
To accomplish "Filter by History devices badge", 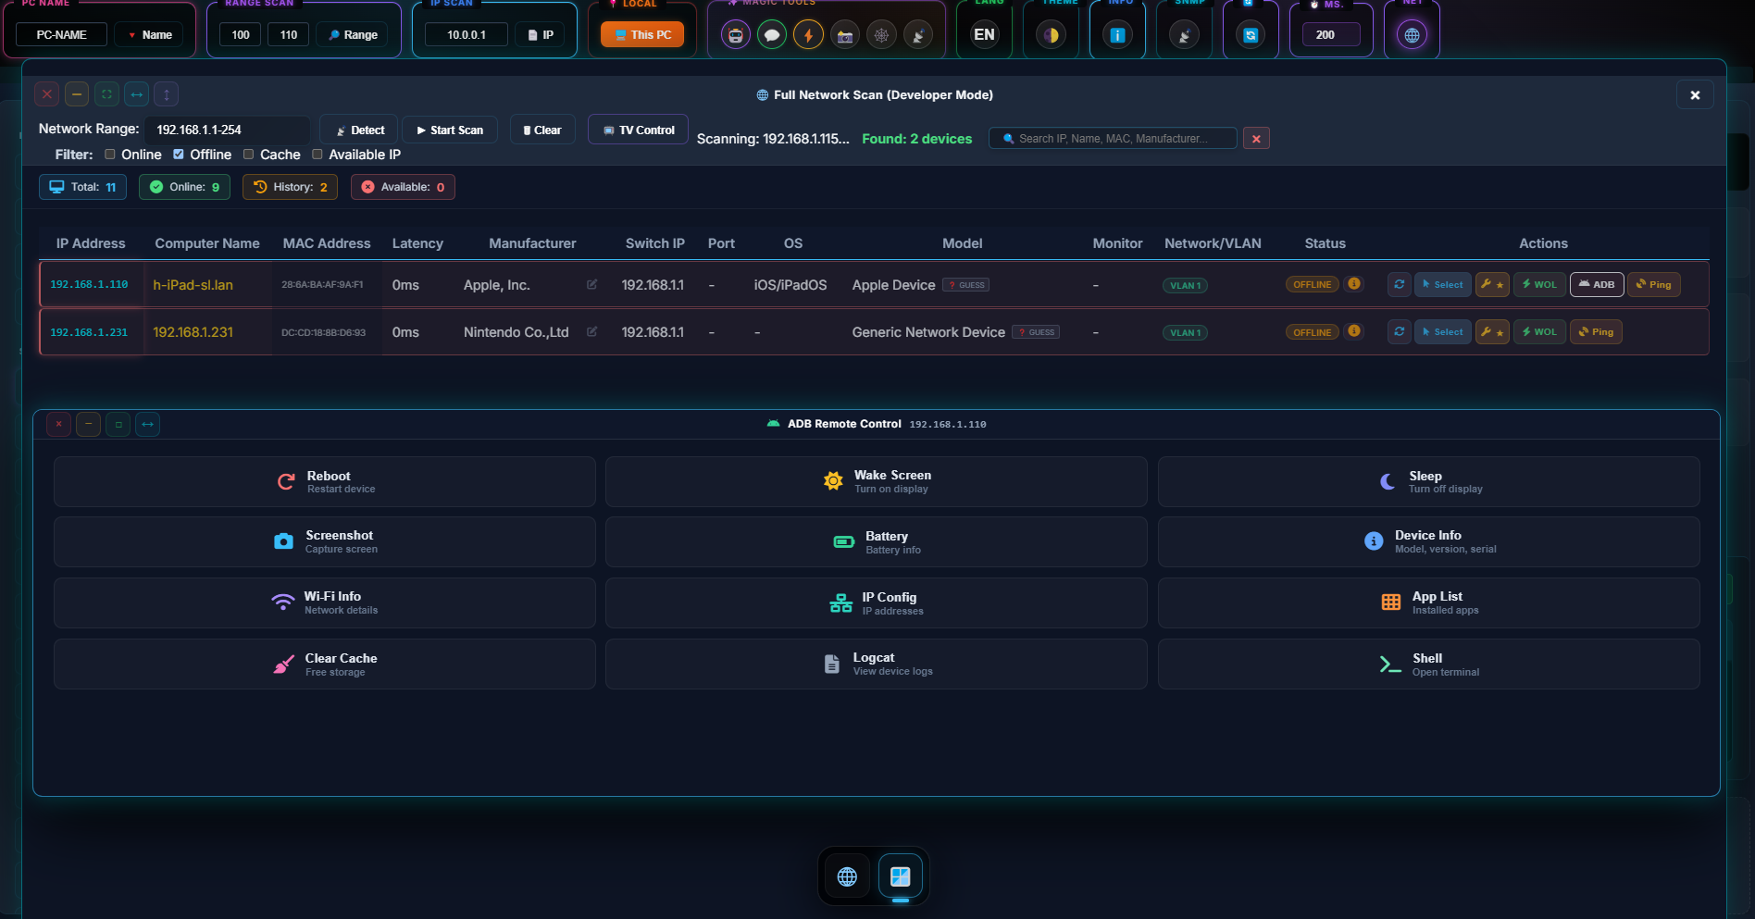I will [290, 187].
